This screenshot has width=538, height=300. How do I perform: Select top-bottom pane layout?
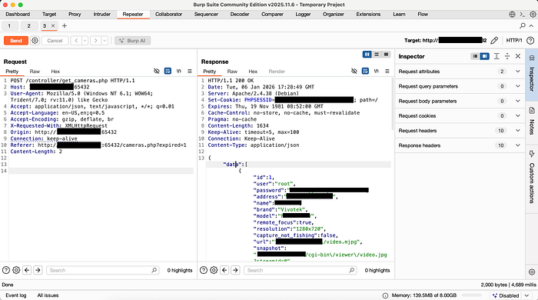[x=377, y=55]
